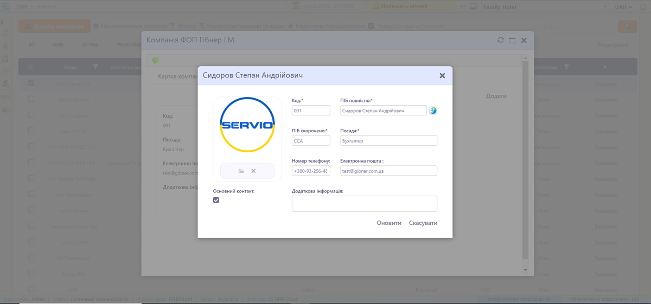Click filter icon in Назва column header
The image size is (651, 304).
pos(95,67)
